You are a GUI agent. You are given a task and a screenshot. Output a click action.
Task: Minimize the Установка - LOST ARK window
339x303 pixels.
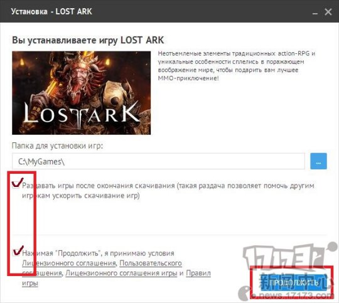pyautogui.click(x=315, y=12)
